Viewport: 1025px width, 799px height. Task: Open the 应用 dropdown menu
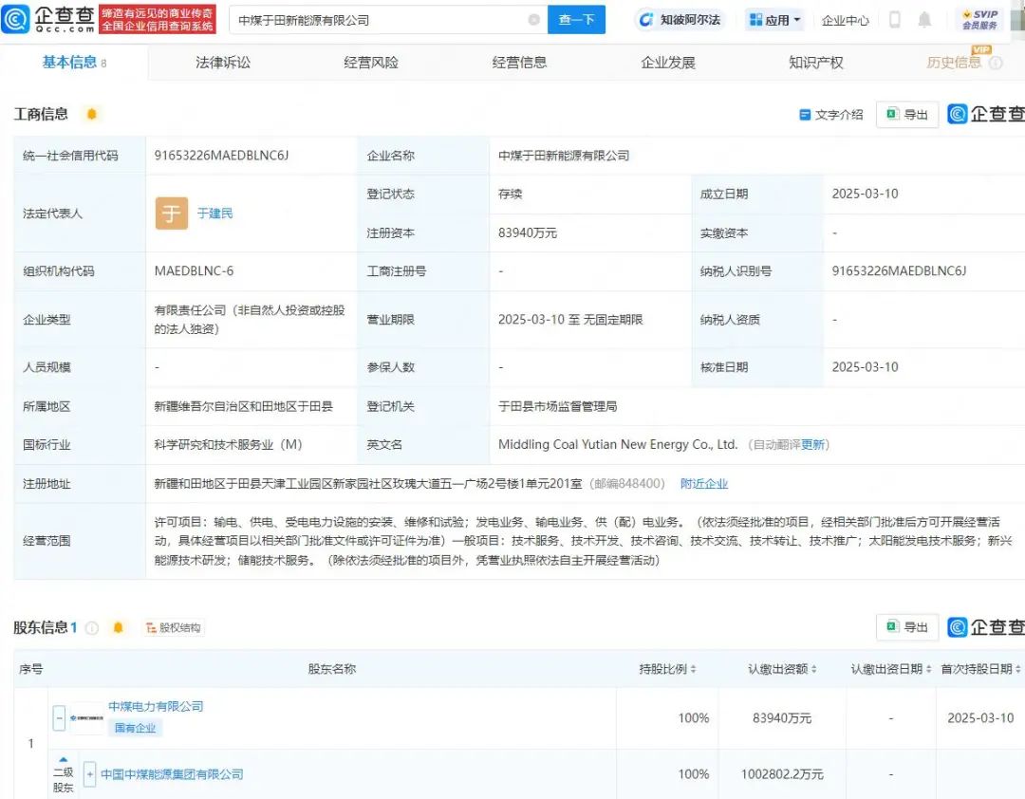[x=775, y=20]
